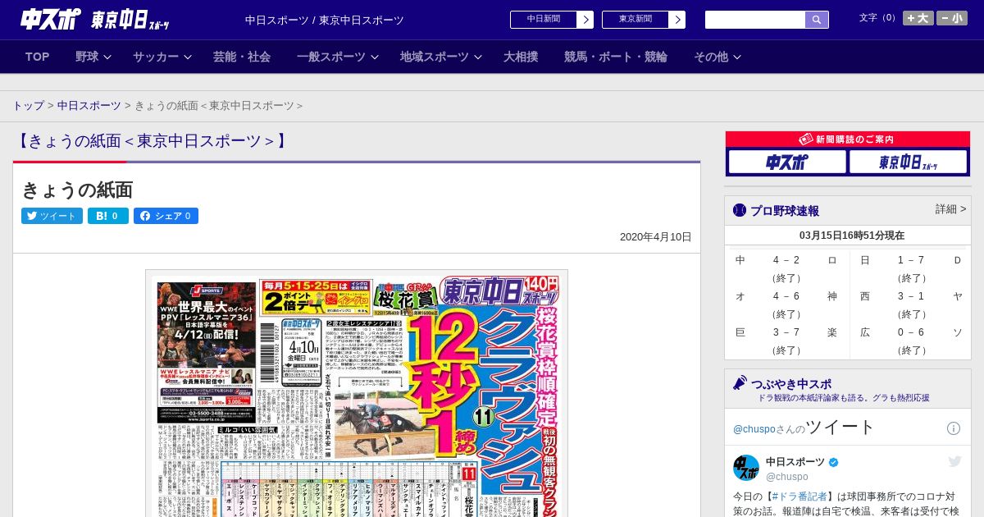Viewport: 984px width, 517px height.
Task: Click the 東京中日スポーツ subscription banner
Action: click(908, 162)
